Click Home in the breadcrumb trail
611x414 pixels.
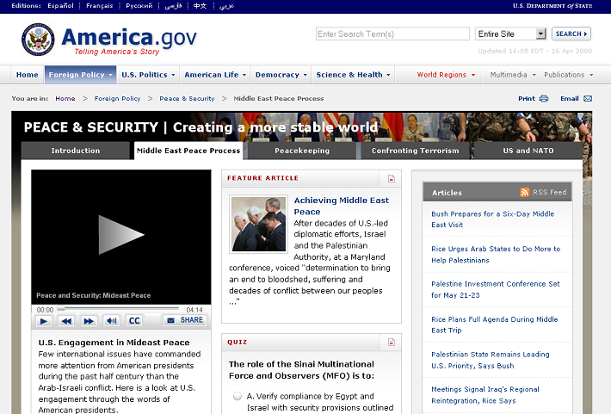tap(65, 99)
